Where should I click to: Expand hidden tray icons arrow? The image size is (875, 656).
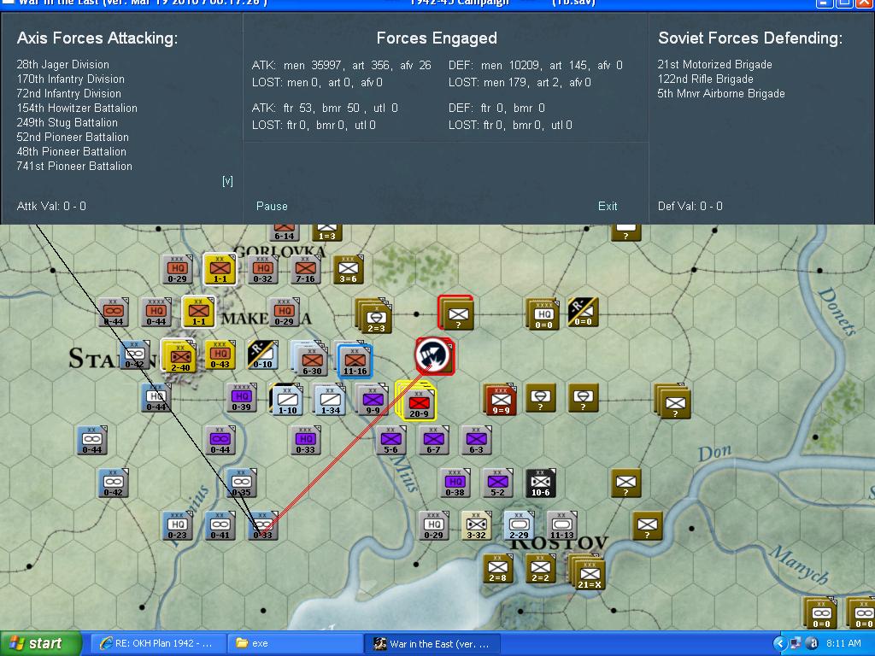[x=778, y=644]
